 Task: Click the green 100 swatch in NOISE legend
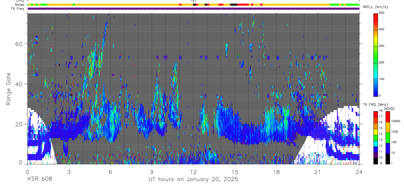coord(387,137)
